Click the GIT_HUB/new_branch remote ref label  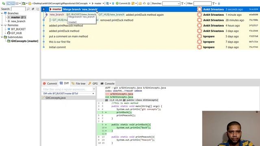tap(111, 15)
